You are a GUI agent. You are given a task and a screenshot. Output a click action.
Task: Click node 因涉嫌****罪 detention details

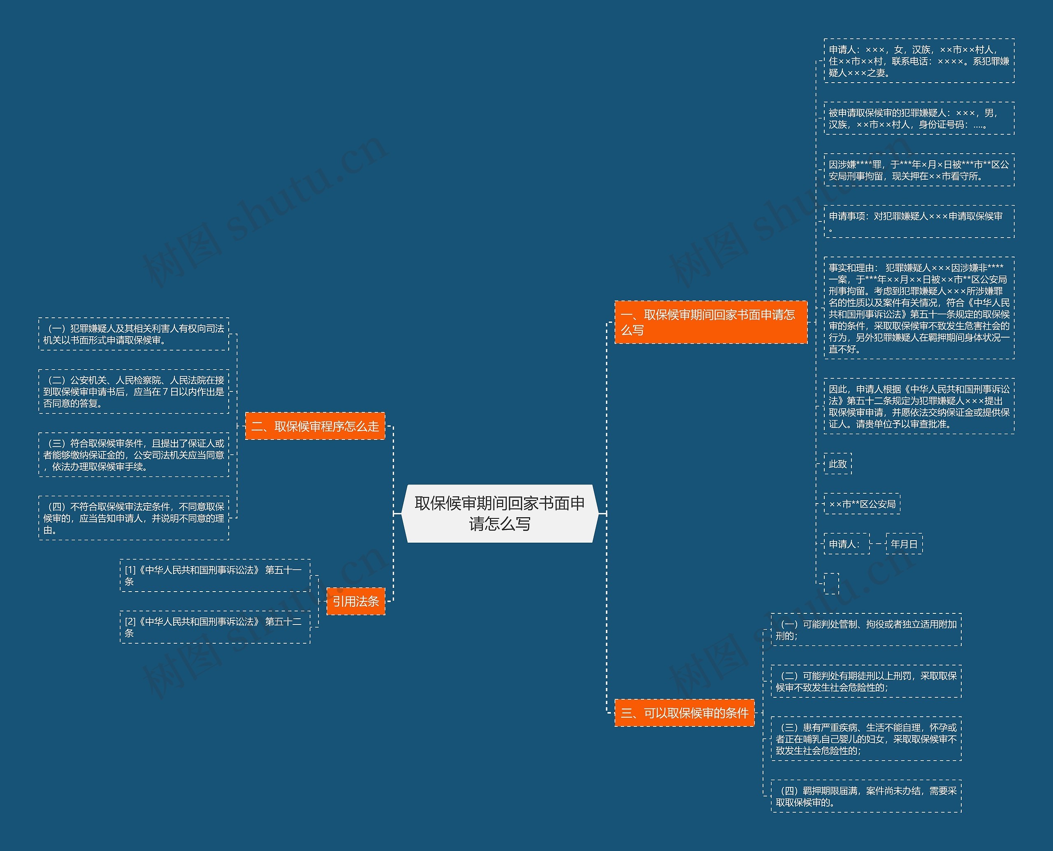pos(918,170)
